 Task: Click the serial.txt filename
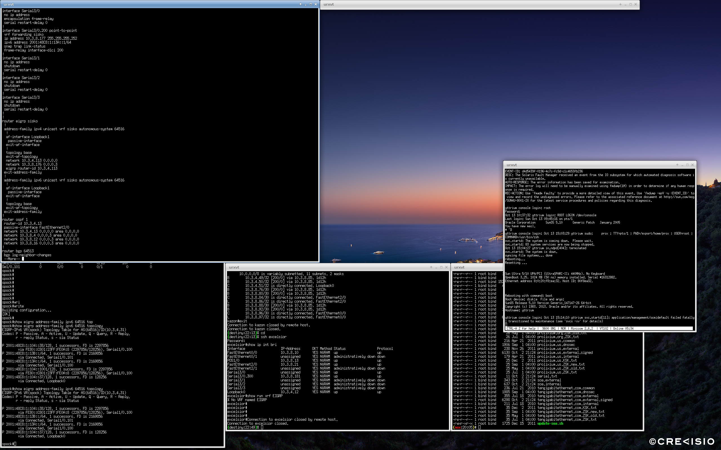(x=547, y=376)
